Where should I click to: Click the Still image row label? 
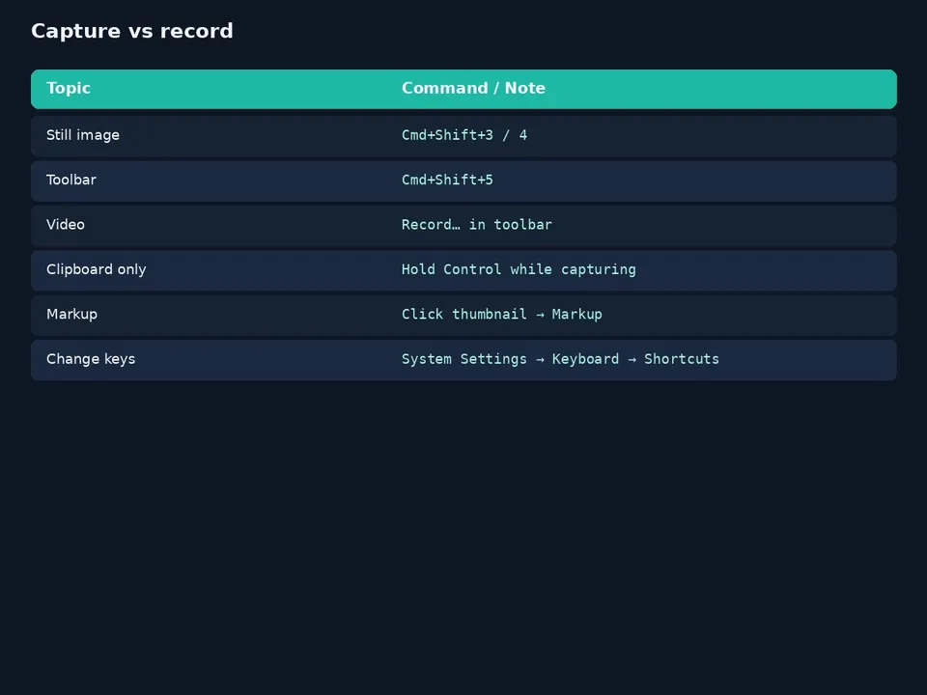(x=83, y=135)
